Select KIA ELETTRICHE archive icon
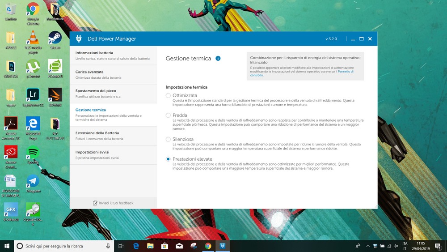 tap(55, 128)
